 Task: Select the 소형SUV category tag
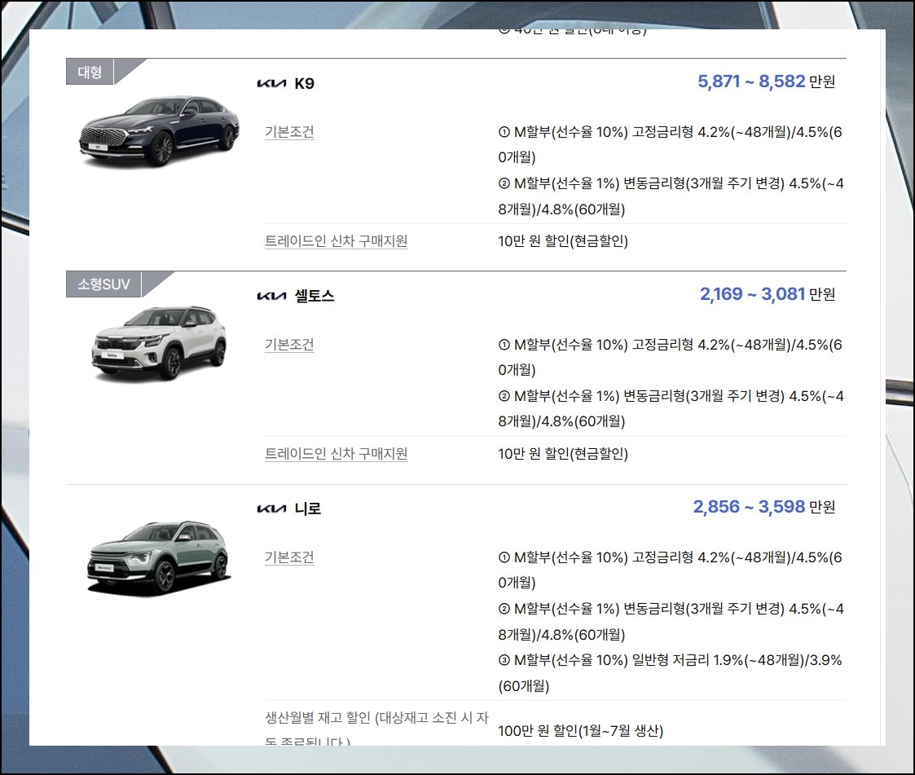pos(103,284)
